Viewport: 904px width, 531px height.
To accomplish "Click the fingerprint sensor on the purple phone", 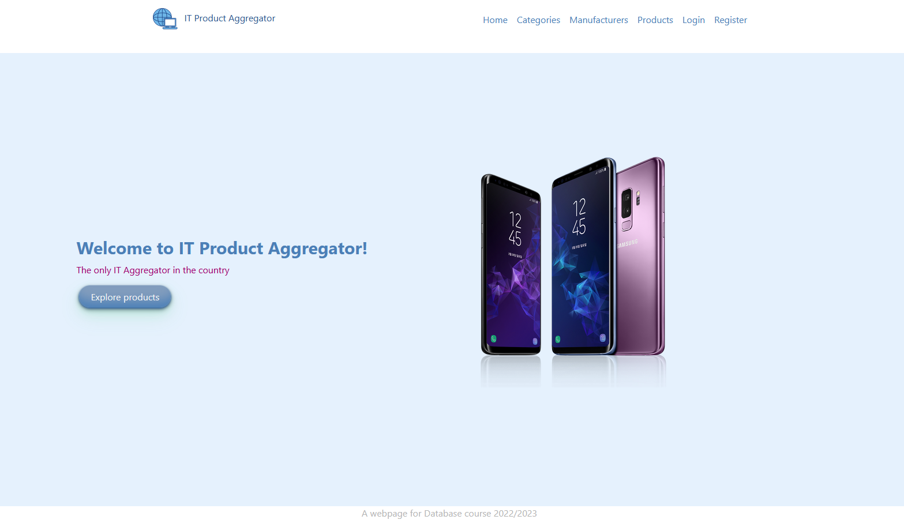I will [x=627, y=225].
